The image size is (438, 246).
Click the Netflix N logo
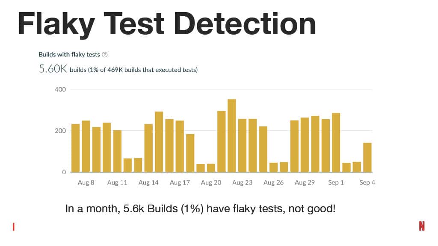click(x=421, y=226)
